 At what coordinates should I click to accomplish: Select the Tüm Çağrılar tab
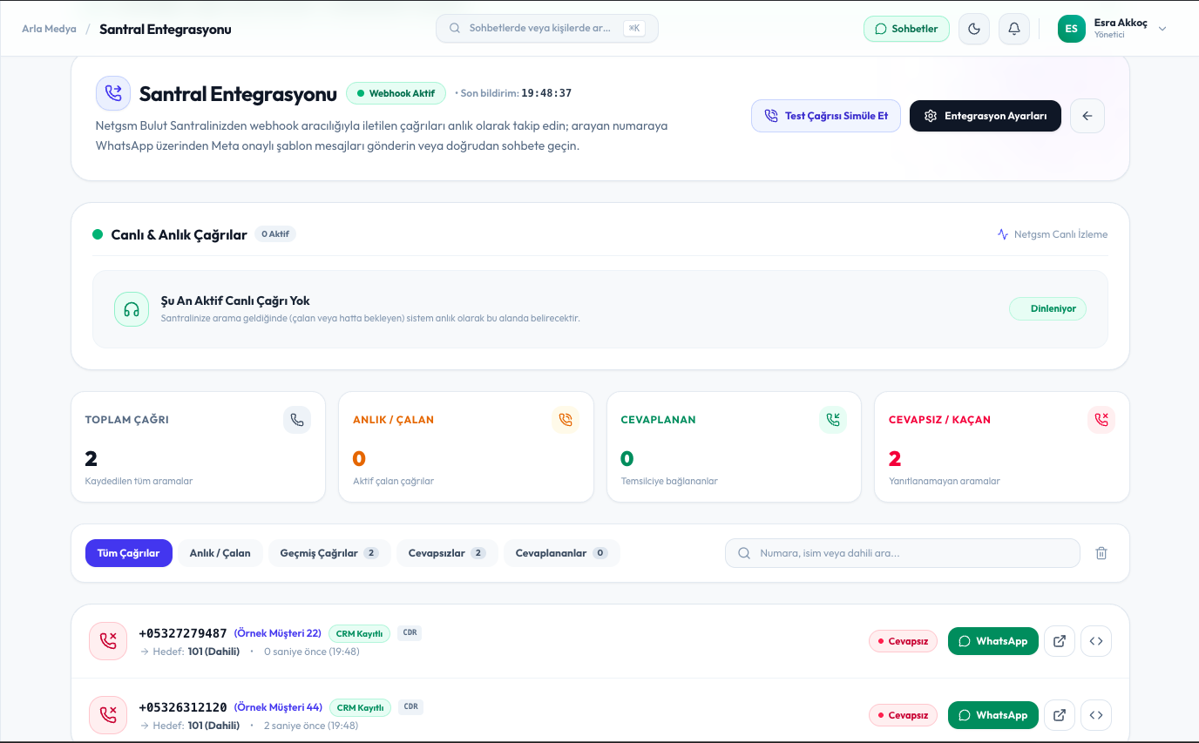pyautogui.click(x=128, y=553)
